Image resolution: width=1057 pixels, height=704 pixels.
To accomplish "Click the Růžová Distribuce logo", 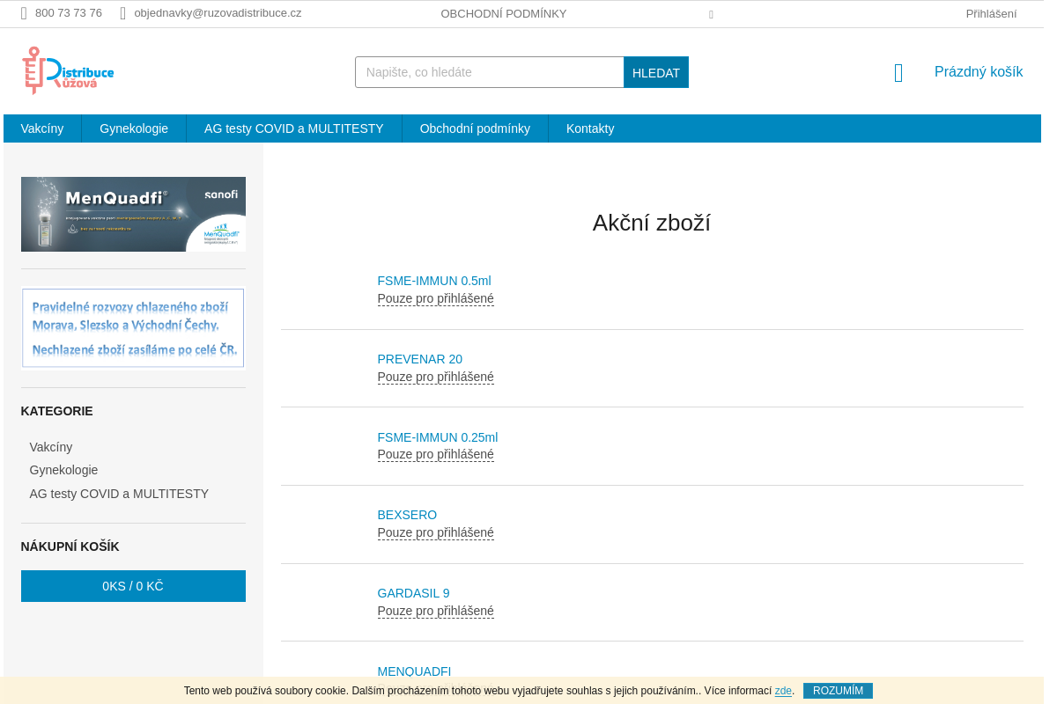I will click(68, 70).
